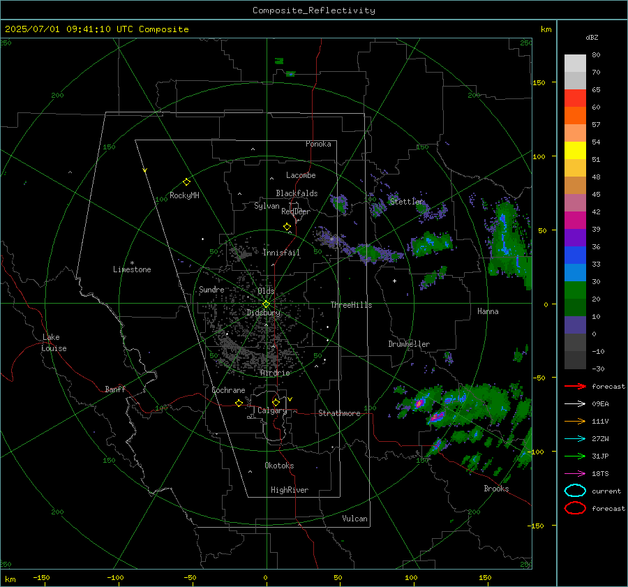
Task: Click the HighRiver label
Action: point(290,490)
